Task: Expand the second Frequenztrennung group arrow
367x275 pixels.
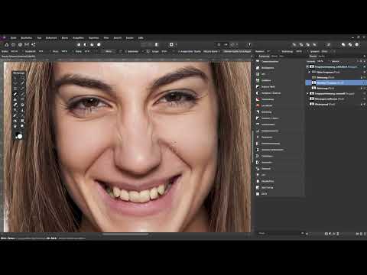Action: (307, 93)
